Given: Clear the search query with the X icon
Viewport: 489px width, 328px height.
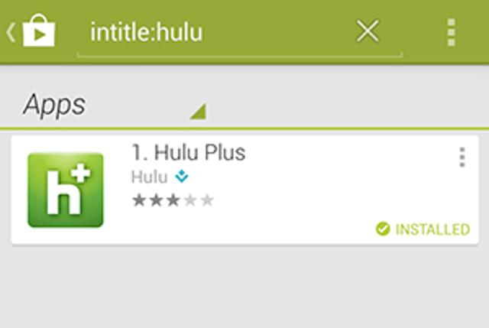Looking at the screenshot, I should click(368, 31).
